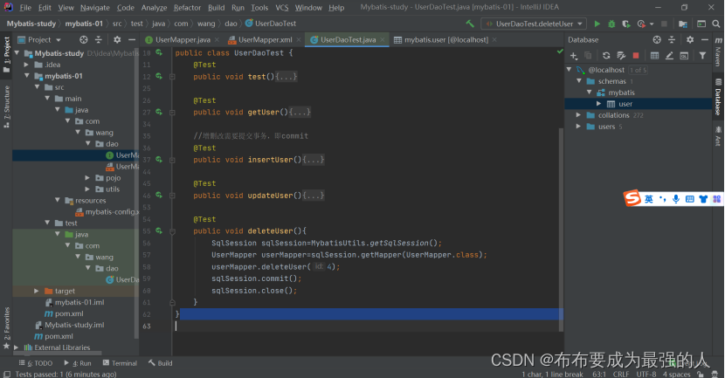Open Project Structure icon in toolbar
The height and width of the screenshot is (378, 725).
[682, 24]
